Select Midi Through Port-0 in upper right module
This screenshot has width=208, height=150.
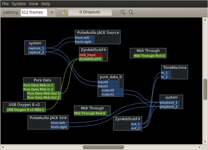pos(150,56)
